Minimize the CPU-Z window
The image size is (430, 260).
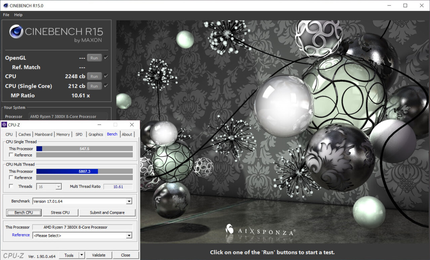point(99,125)
